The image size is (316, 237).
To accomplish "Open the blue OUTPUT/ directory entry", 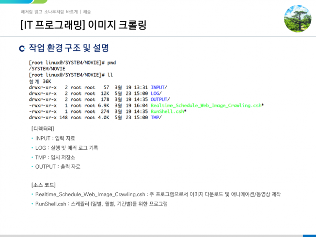I will 160,99.
